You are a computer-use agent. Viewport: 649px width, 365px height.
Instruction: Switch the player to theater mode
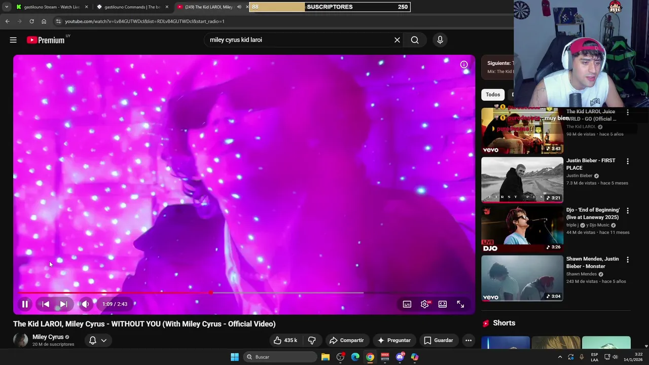click(x=443, y=304)
